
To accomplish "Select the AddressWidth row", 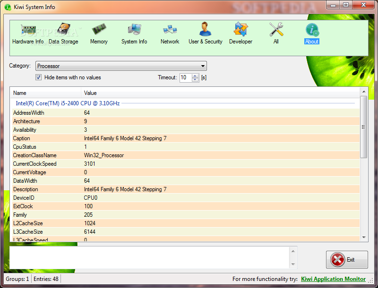I will click(x=186, y=113).
